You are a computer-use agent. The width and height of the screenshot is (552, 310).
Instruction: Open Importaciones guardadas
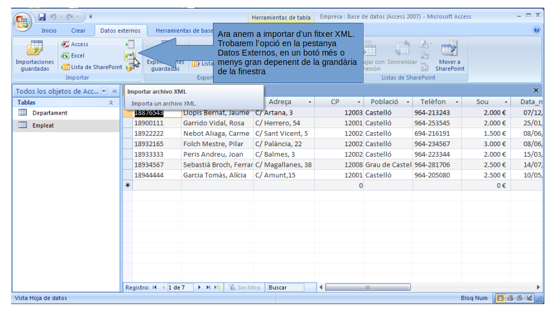point(35,56)
